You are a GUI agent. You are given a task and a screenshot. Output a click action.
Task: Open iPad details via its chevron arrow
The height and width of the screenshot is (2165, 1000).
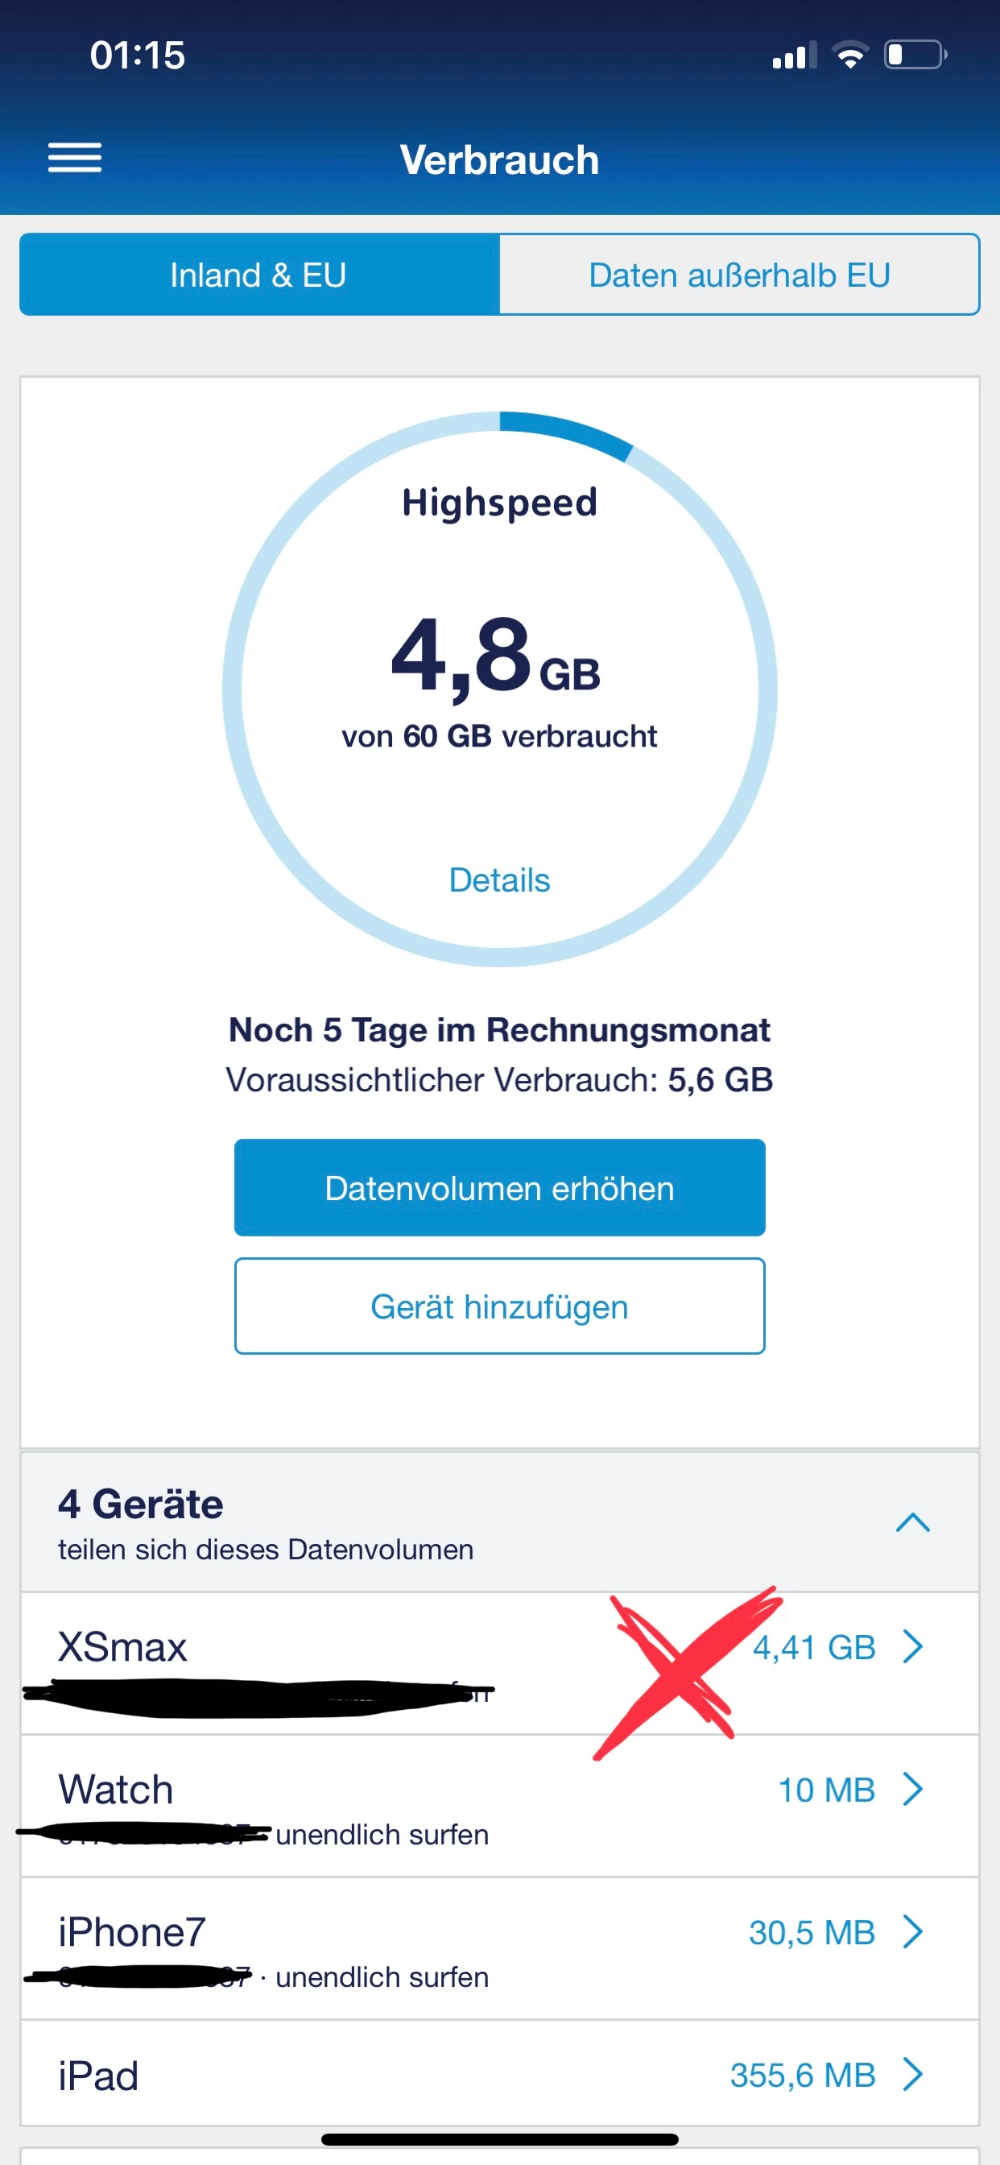click(x=912, y=2073)
